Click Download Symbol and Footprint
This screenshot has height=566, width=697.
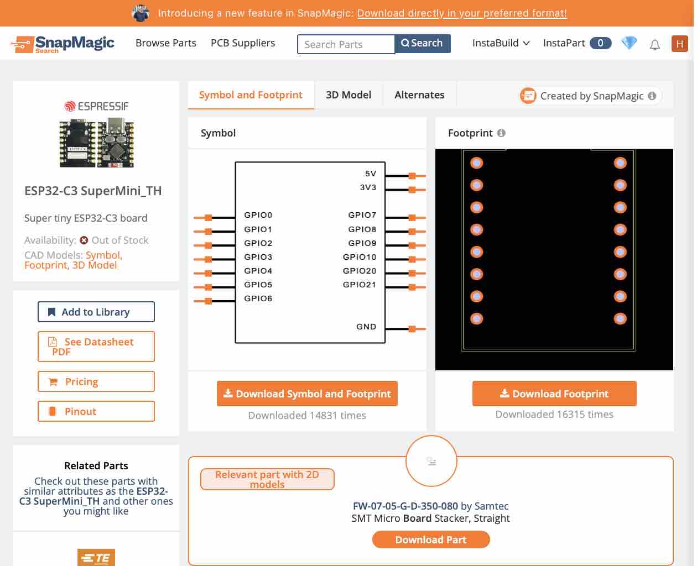pyautogui.click(x=307, y=394)
